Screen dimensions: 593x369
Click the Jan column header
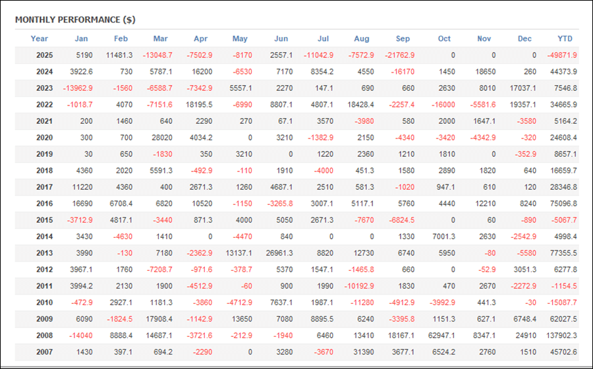[x=81, y=38]
